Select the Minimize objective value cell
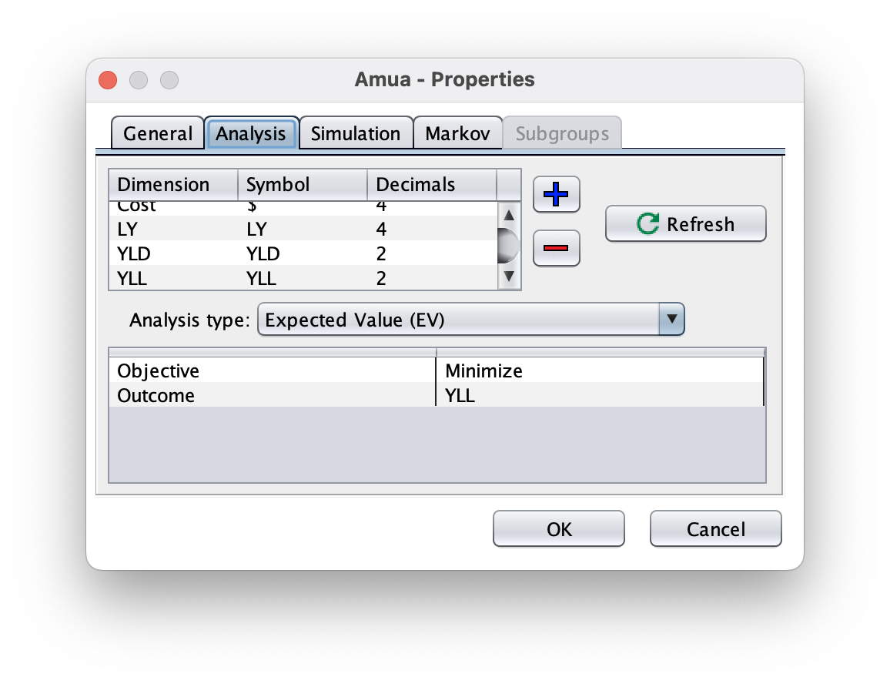This screenshot has width=890, height=684. [600, 370]
